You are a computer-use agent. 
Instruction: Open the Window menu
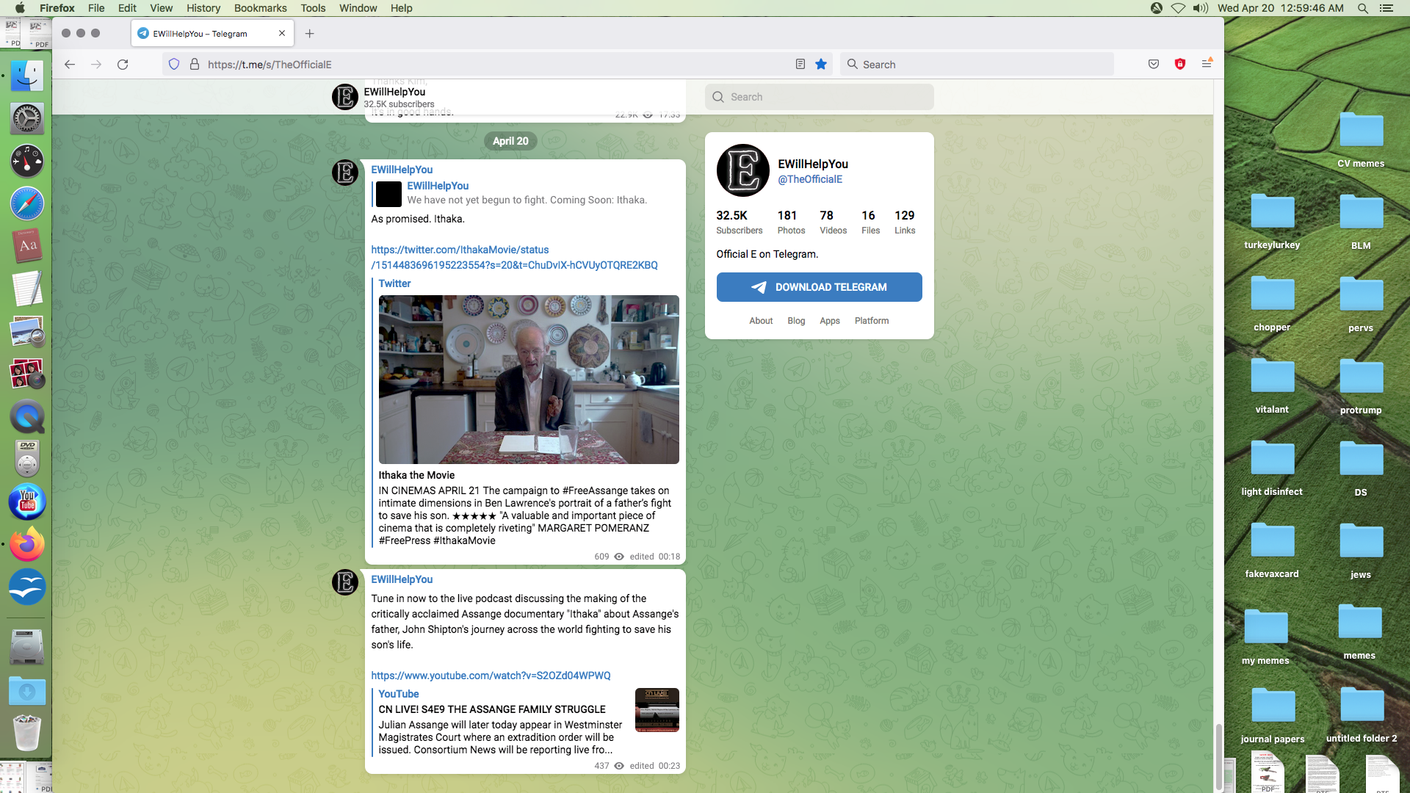(358, 8)
